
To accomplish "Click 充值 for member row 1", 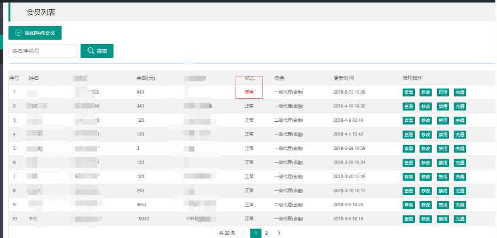I will click(x=460, y=92).
